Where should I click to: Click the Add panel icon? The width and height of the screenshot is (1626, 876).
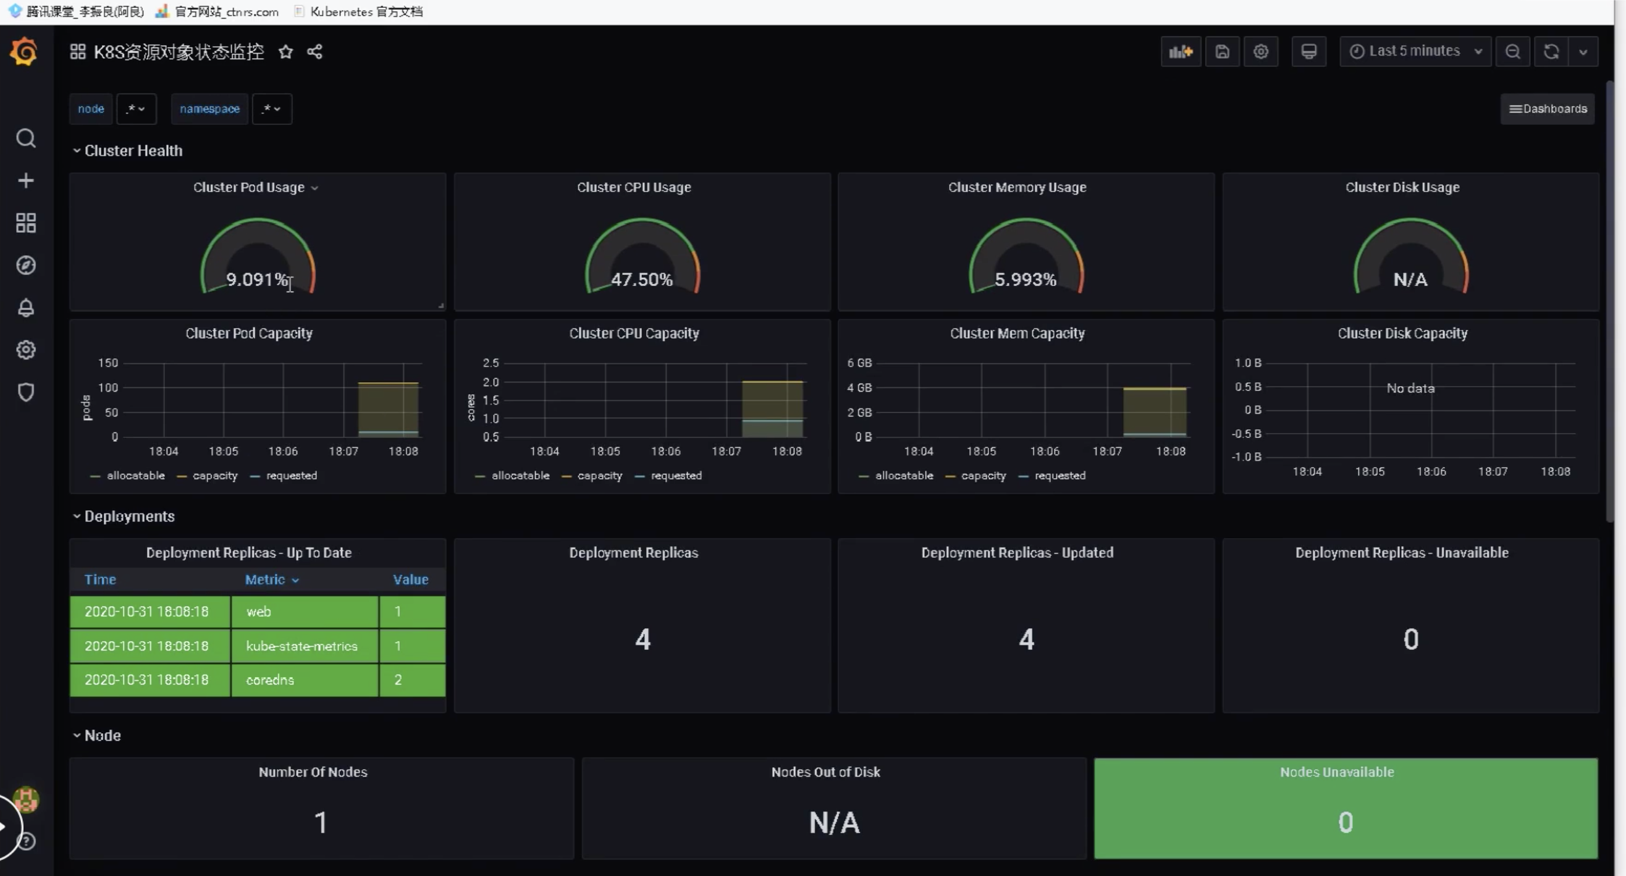(x=1181, y=52)
